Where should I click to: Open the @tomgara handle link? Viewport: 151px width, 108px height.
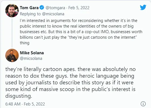pos(55,8)
